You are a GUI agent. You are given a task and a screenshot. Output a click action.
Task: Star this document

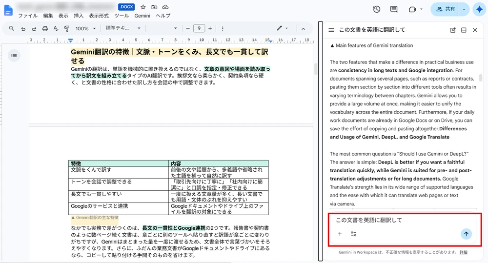click(x=143, y=7)
